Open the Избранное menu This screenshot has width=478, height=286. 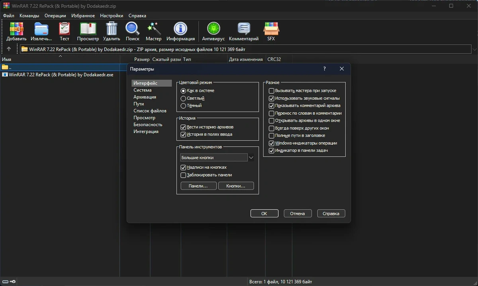point(83,16)
